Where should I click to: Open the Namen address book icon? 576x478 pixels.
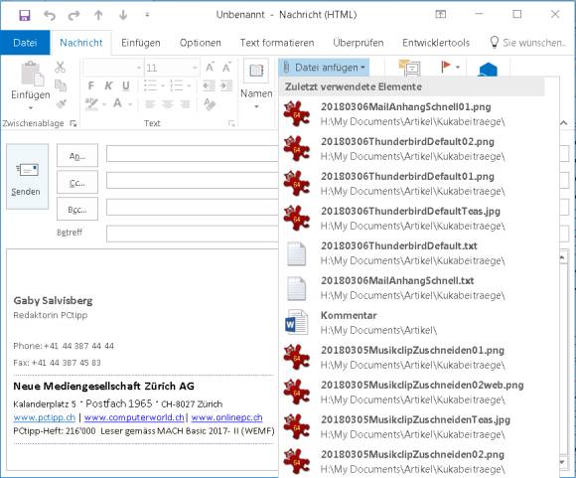[x=256, y=71]
